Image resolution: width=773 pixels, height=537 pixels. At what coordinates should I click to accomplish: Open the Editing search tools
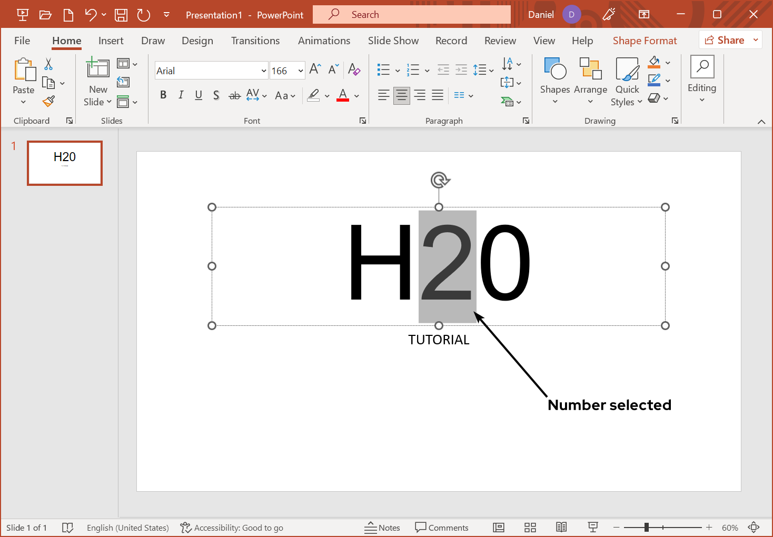coord(702,79)
